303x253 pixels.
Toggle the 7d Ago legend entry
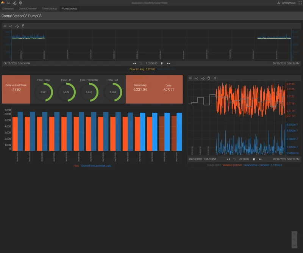click(x=214, y=165)
